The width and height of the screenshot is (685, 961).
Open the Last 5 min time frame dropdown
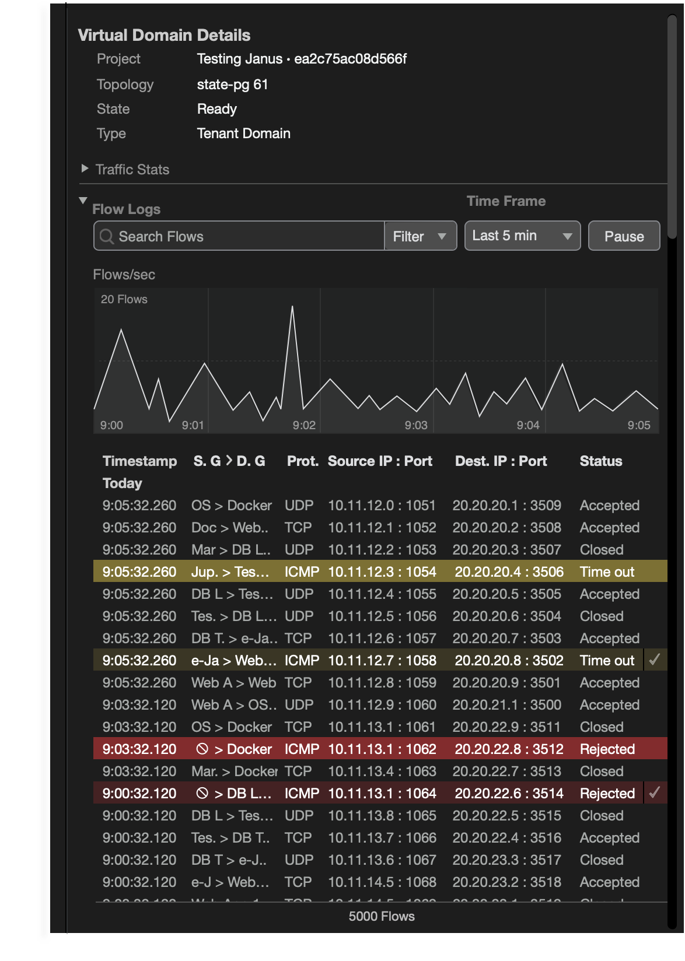pos(522,236)
